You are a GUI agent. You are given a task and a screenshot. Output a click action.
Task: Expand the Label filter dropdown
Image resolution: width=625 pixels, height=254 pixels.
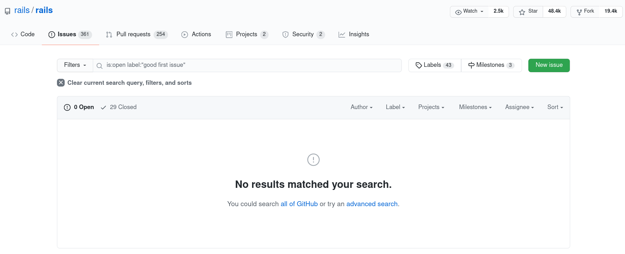pos(395,107)
